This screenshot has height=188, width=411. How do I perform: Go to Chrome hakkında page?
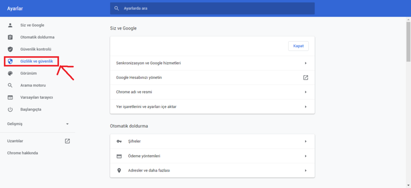point(22,153)
